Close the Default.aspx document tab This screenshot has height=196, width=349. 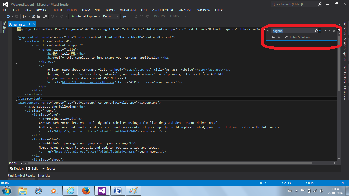click(34, 24)
